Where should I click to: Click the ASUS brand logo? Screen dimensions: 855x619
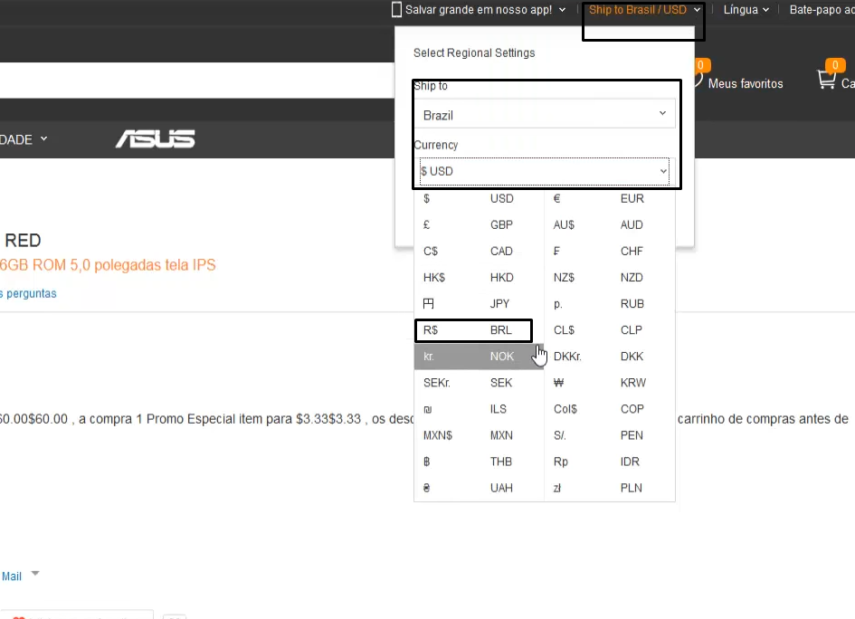[156, 139]
